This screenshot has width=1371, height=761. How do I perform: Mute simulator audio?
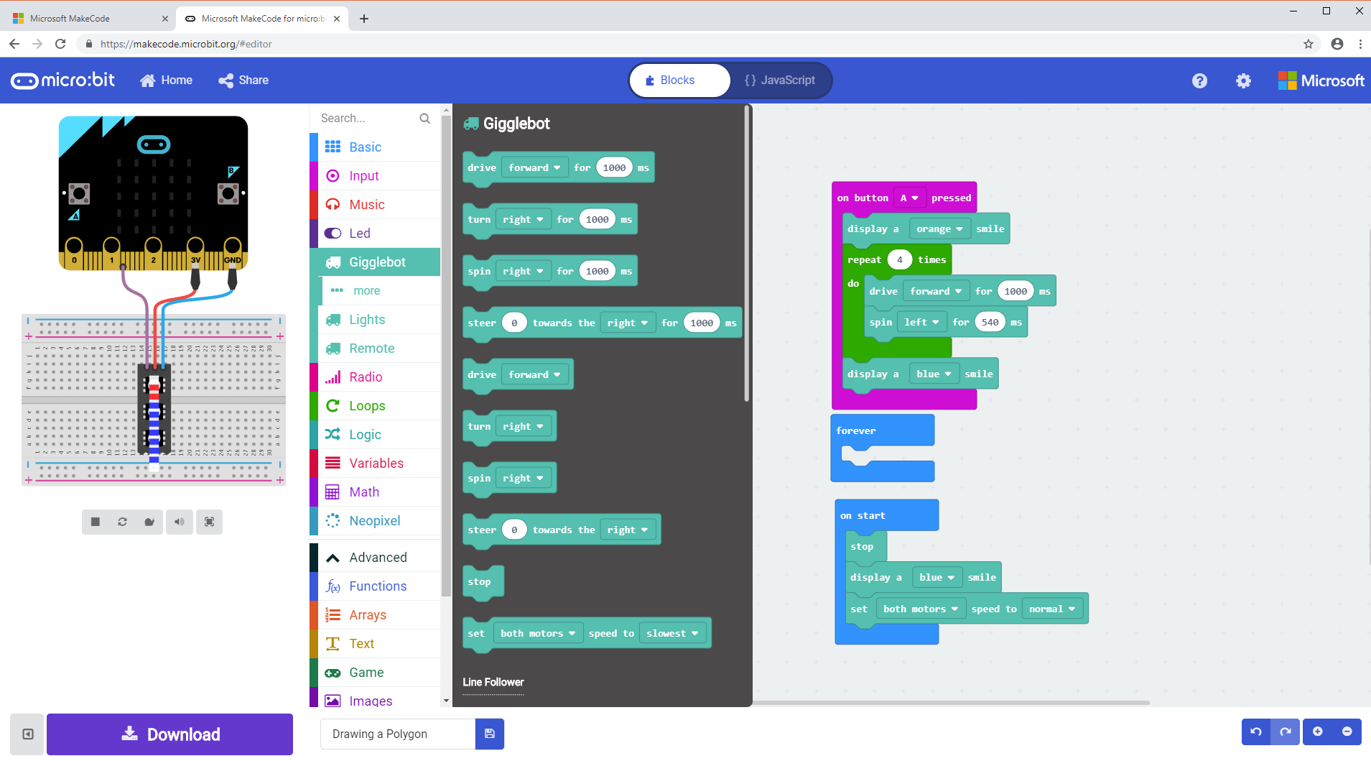[x=180, y=522]
